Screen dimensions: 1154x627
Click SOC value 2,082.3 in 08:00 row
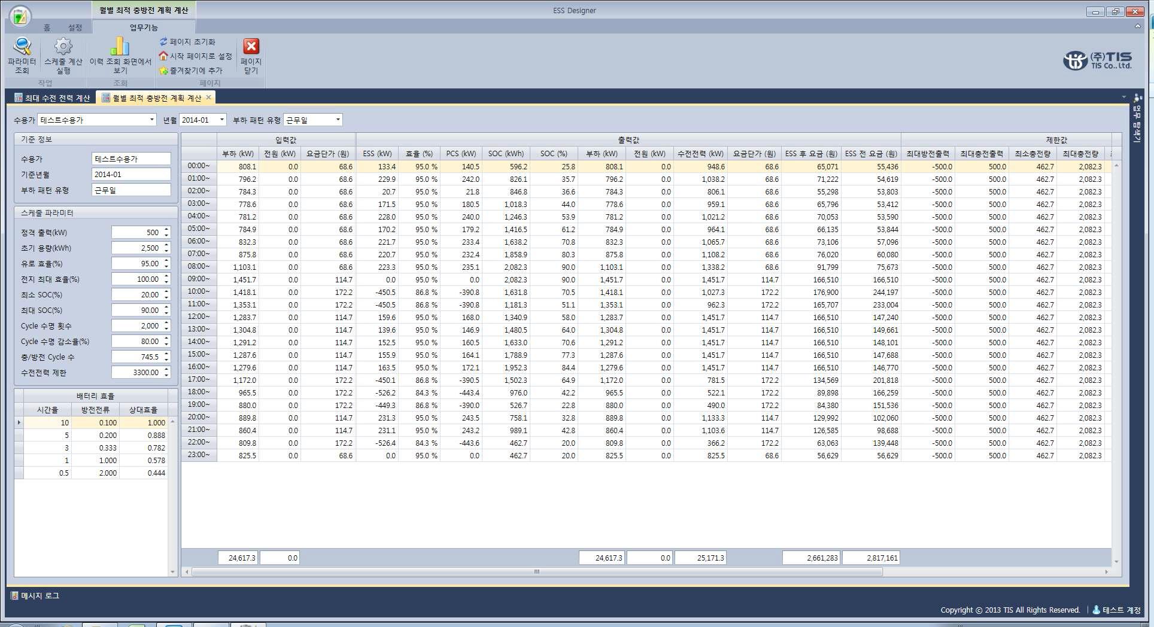[506, 267]
